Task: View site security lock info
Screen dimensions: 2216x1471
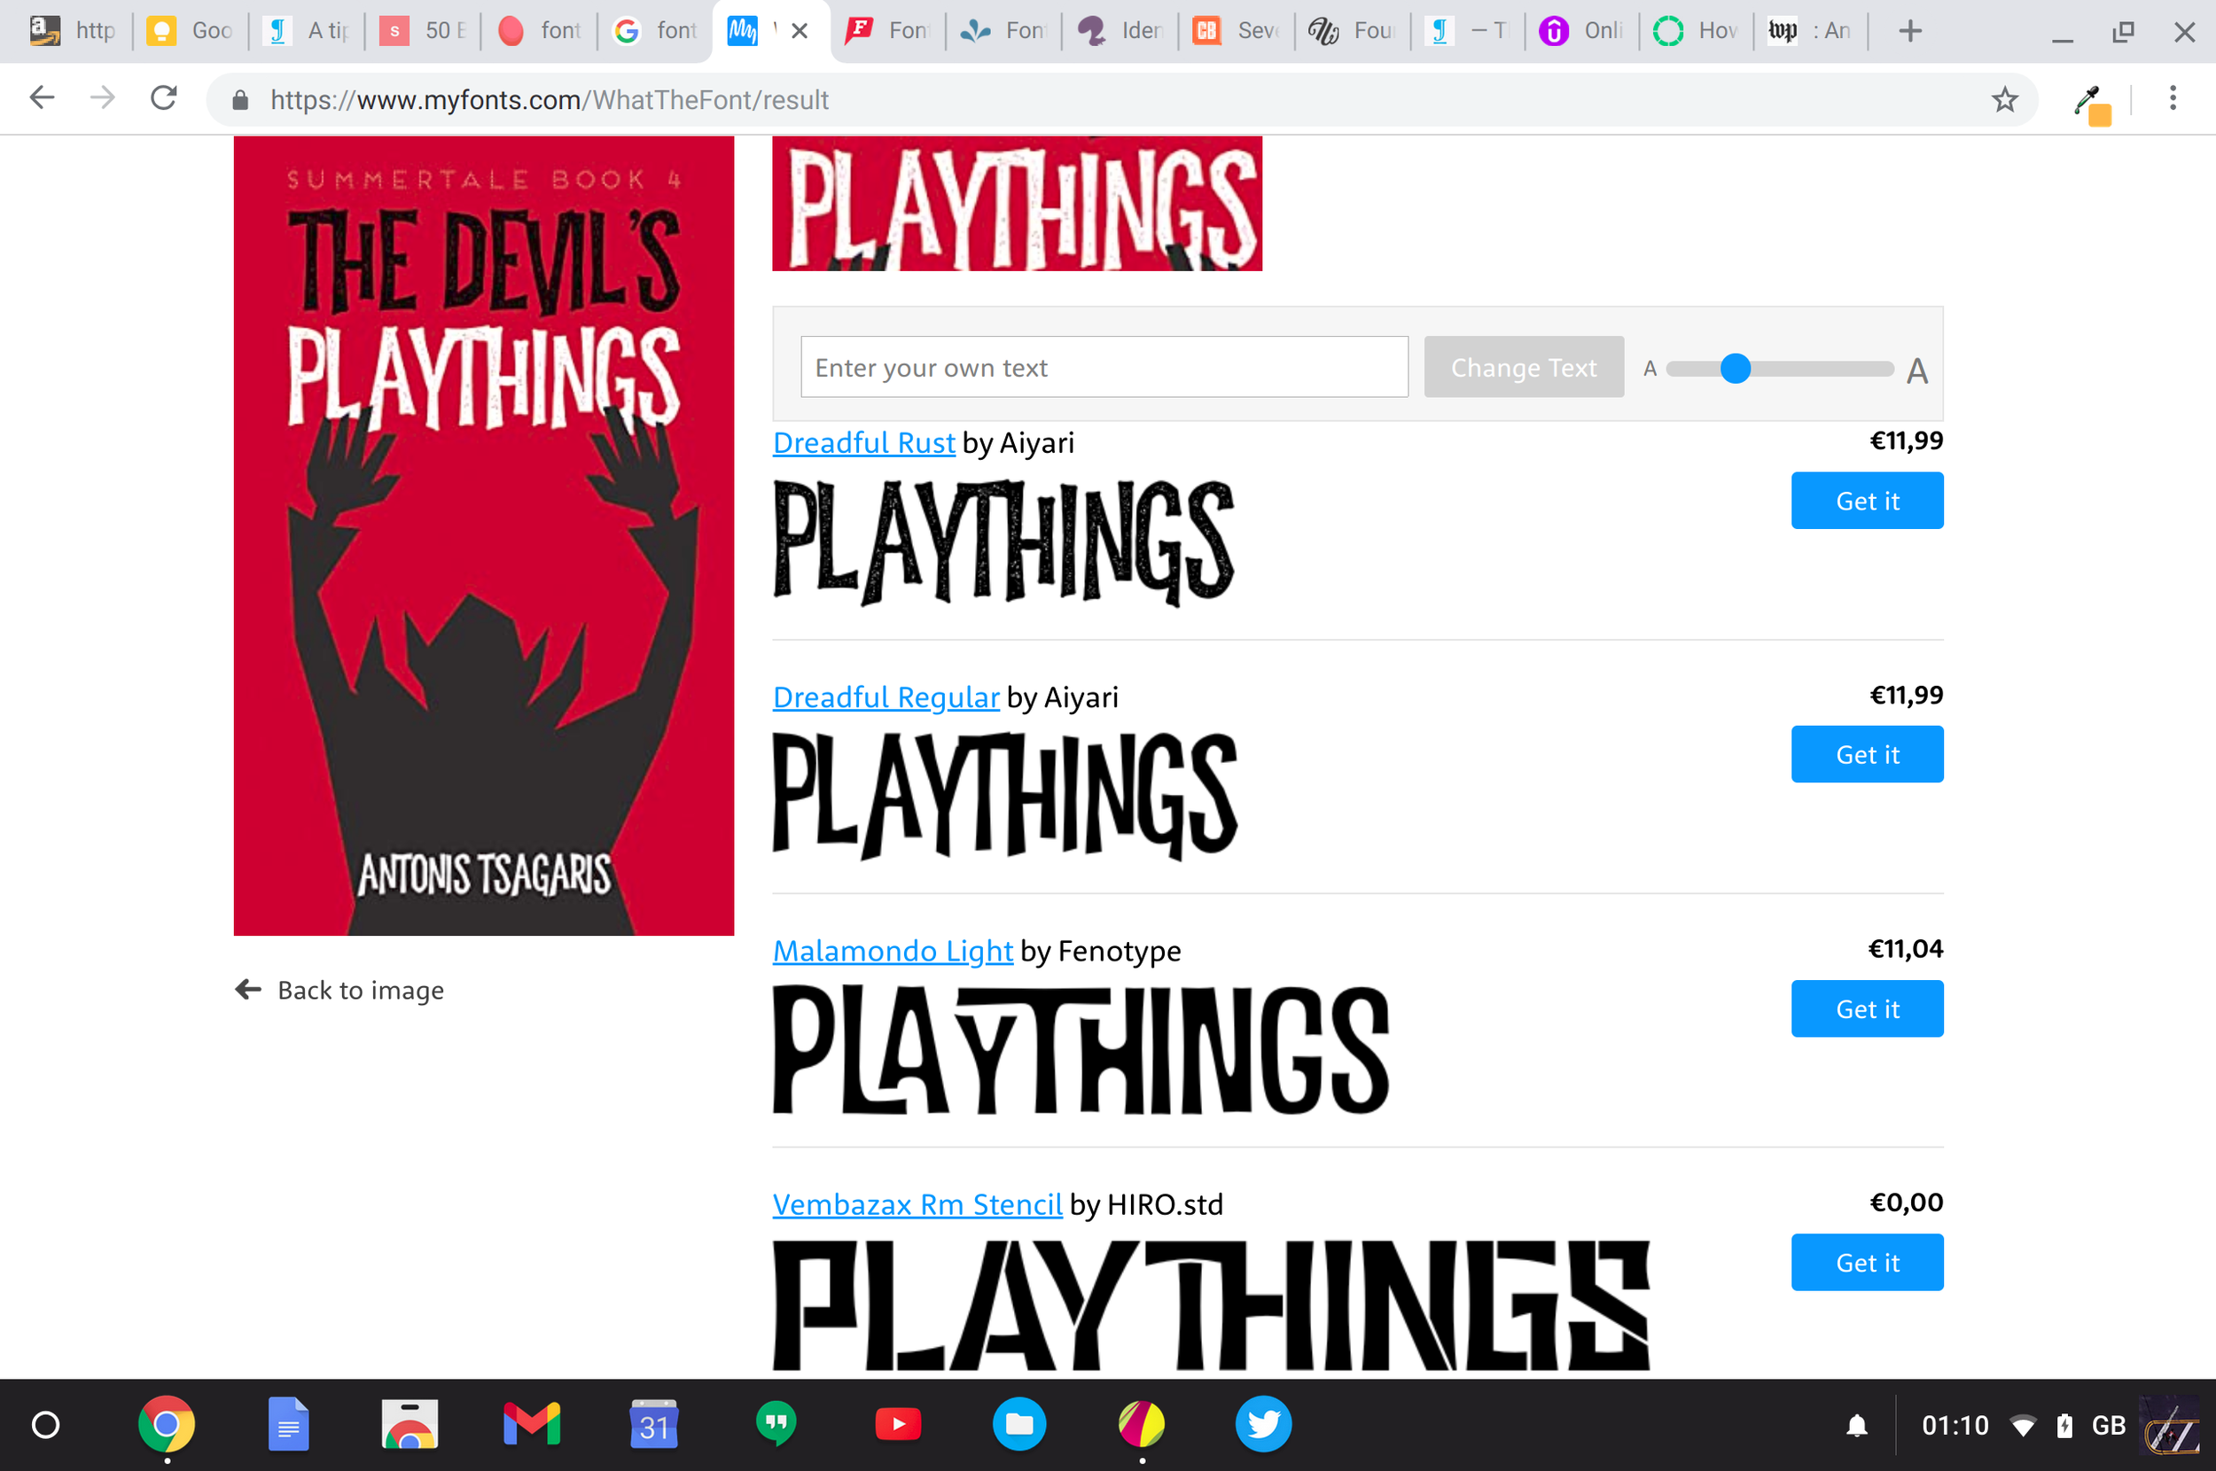Action: pos(240,99)
